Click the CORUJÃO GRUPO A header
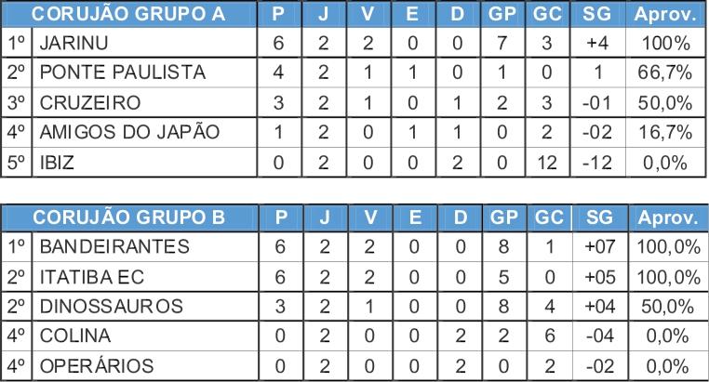Screen dimensions: 709x382 pyautogui.click(x=128, y=15)
